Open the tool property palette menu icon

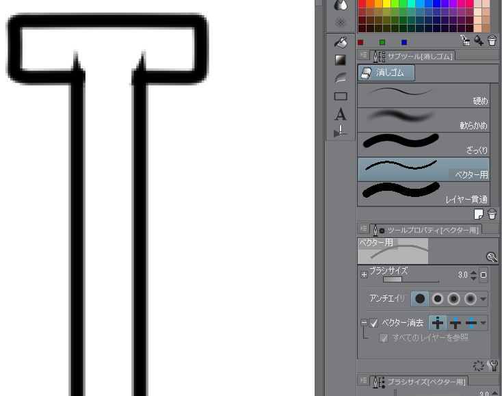(x=363, y=228)
